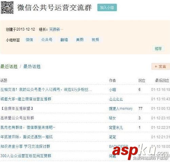Select the 美图 group tag
The height and width of the screenshot is (162, 170).
pyautogui.click(x=80, y=40)
